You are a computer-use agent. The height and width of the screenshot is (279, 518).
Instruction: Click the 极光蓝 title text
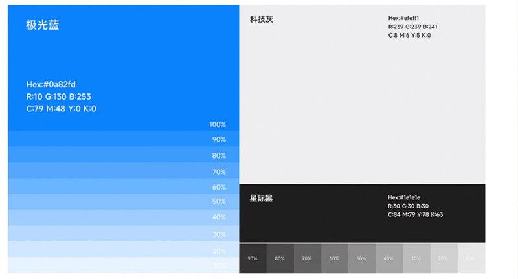43,25
